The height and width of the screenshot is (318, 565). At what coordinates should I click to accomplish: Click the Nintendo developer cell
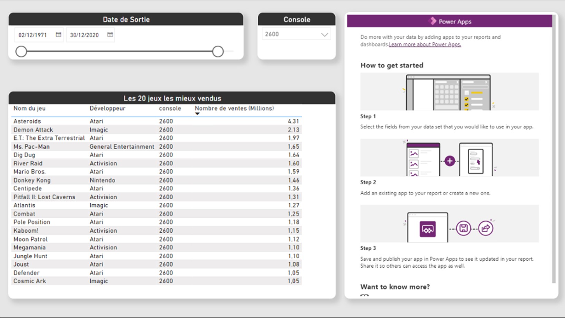[x=103, y=180]
